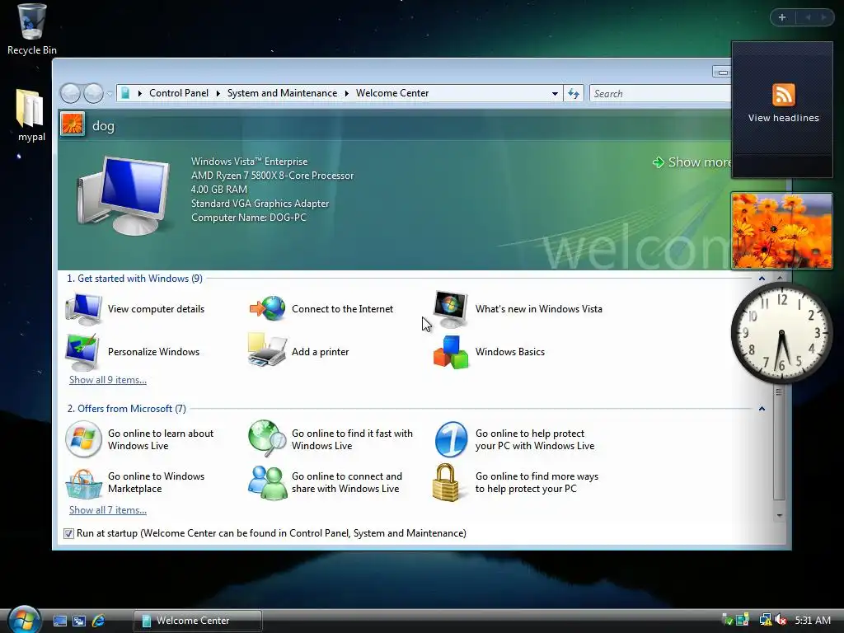Click Welcome Center taskbar button

click(198, 621)
